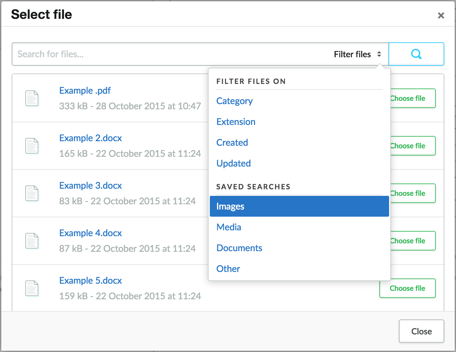Viewport: 456px width, 352px height.
Task: Click document icon beside Example 3.docx
Action: 32,193
